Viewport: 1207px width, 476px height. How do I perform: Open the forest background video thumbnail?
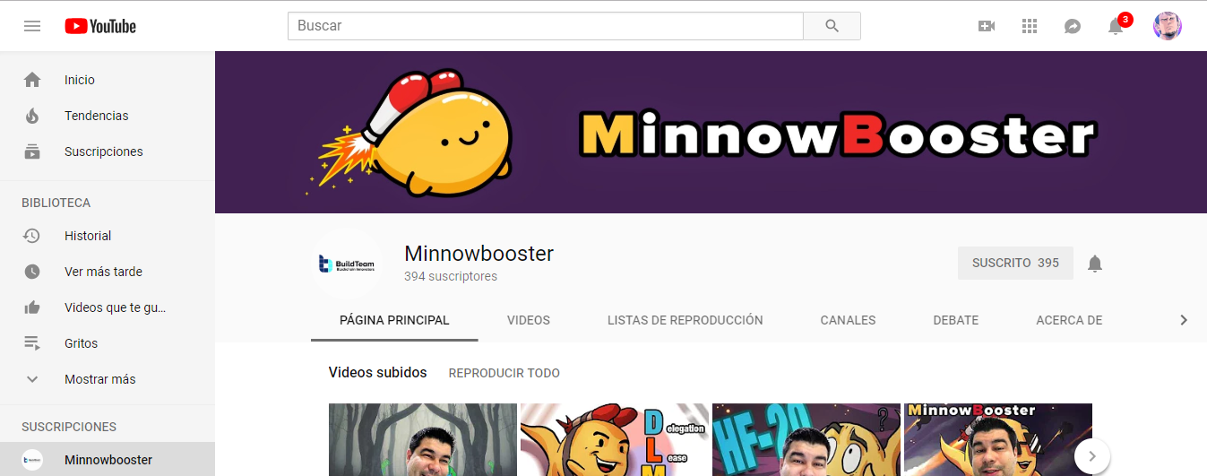tap(423, 439)
